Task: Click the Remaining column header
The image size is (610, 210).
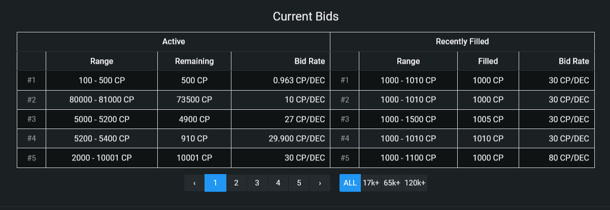Action: pos(194,61)
